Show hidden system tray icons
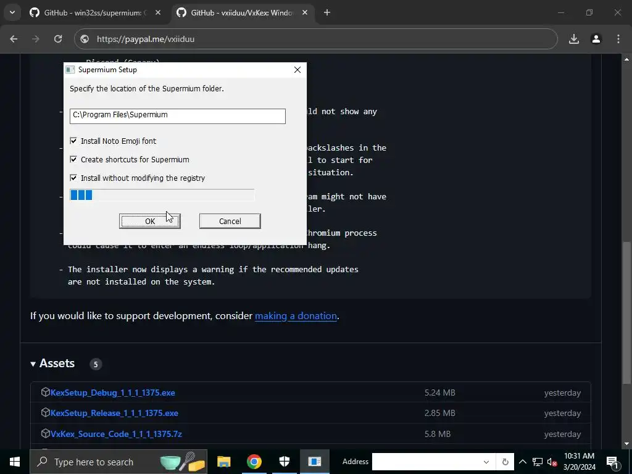632x474 pixels. pos(522,462)
